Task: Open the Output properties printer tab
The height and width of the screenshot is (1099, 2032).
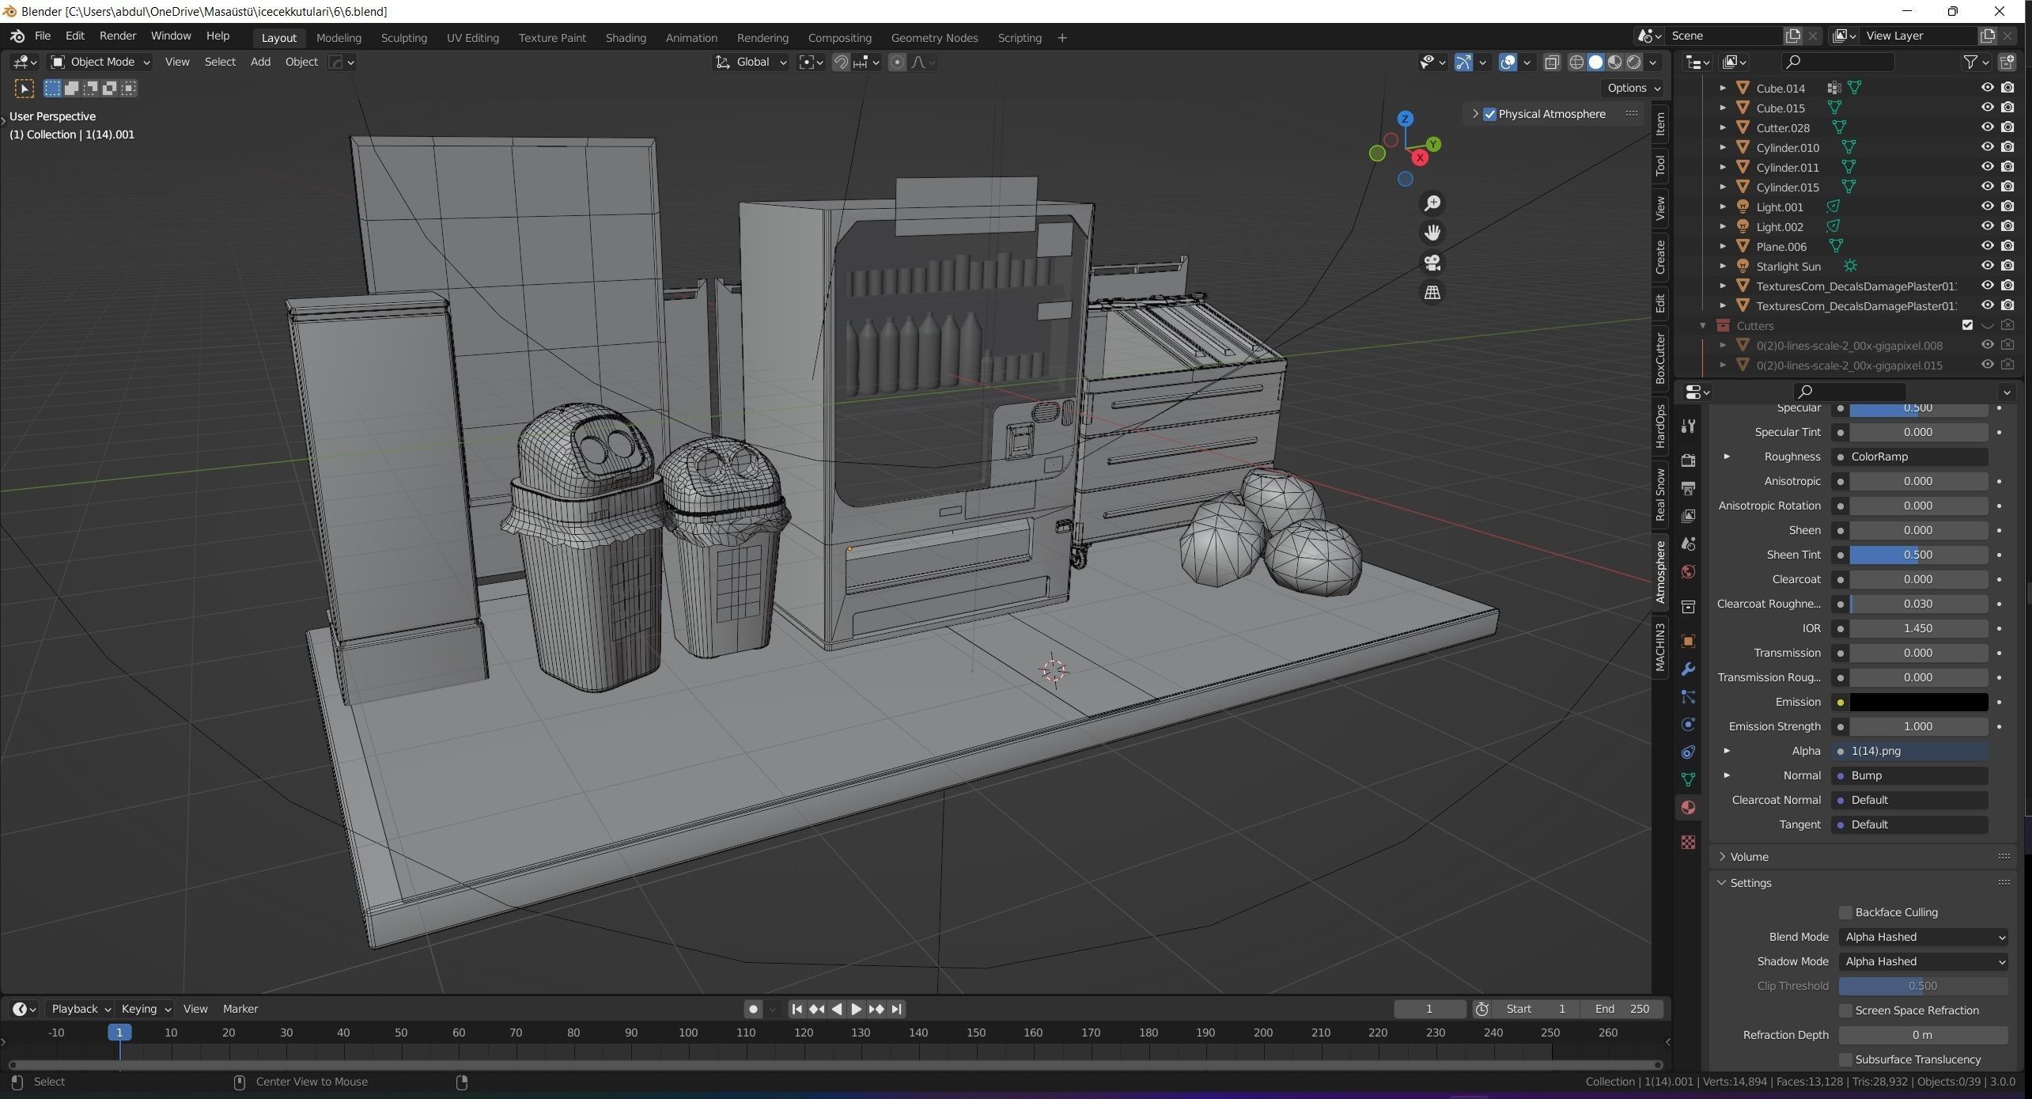Action: (x=1688, y=488)
